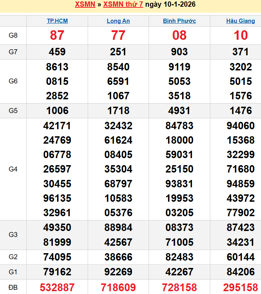
Task: Open the Hậu Giang province link
Action: coord(241,21)
